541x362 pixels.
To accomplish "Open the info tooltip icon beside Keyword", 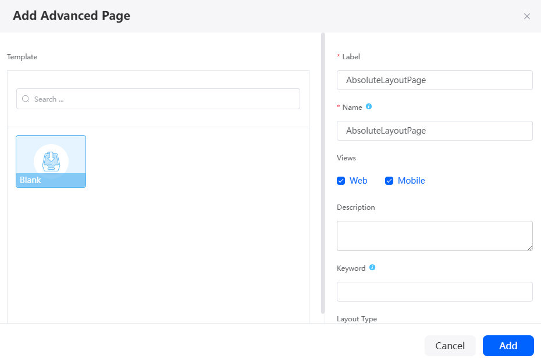I will pos(372,267).
